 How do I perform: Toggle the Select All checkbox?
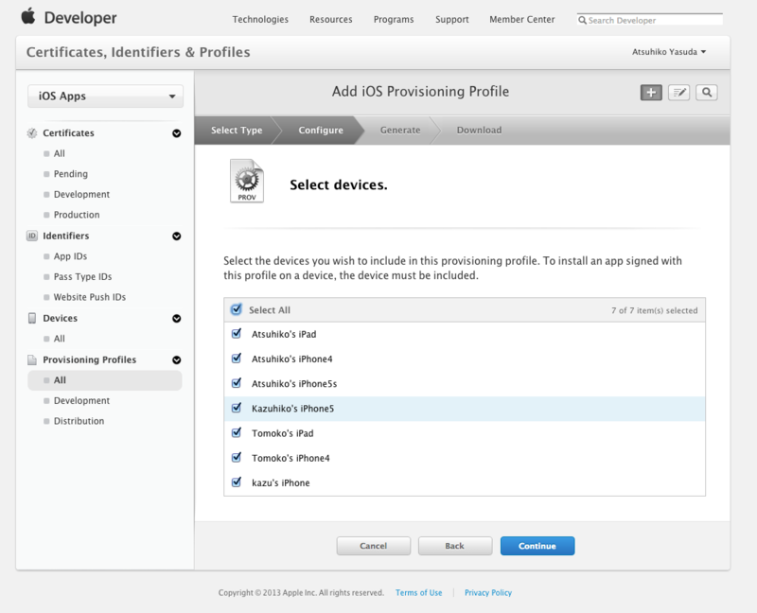[x=236, y=309]
